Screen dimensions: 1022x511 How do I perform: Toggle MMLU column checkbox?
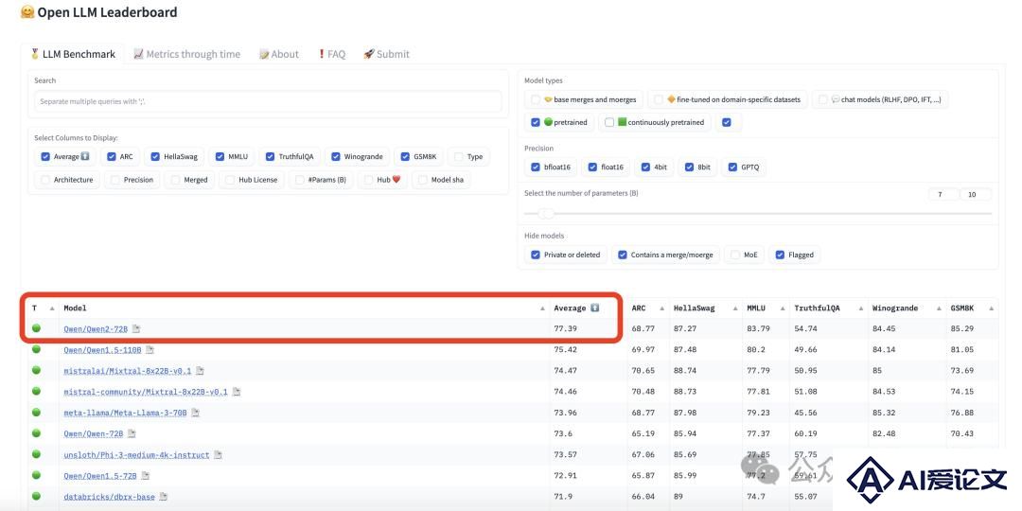click(220, 156)
